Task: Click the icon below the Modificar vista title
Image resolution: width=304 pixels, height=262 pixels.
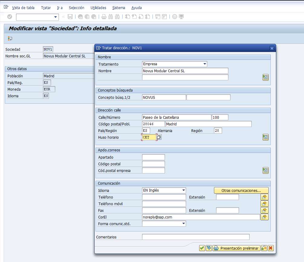Action: [10, 38]
